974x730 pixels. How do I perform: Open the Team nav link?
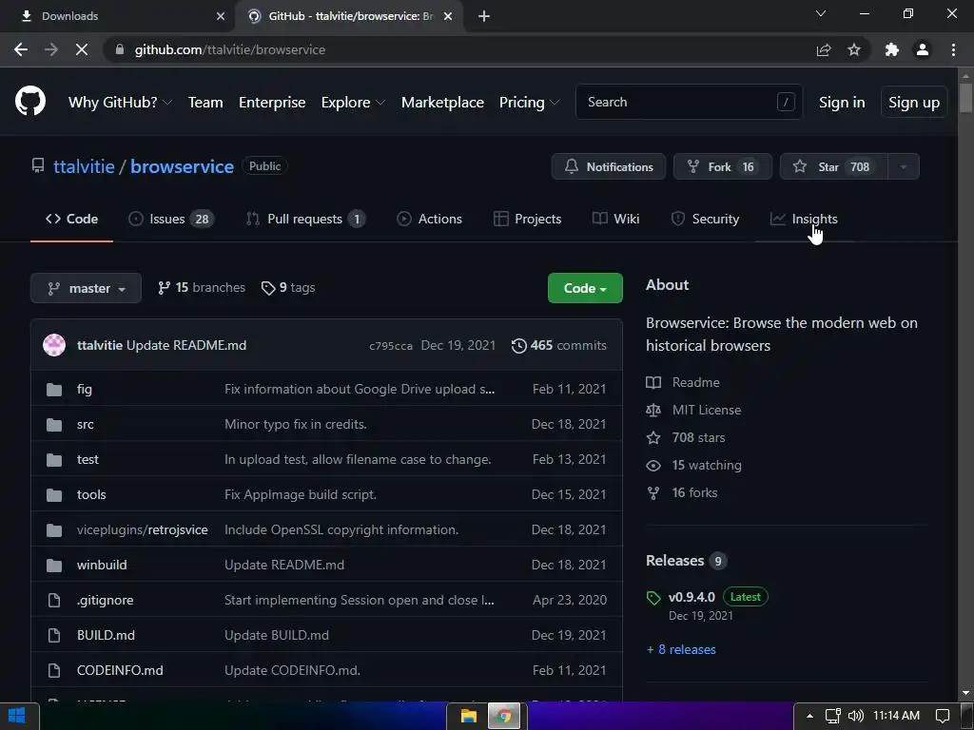coord(205,103)
